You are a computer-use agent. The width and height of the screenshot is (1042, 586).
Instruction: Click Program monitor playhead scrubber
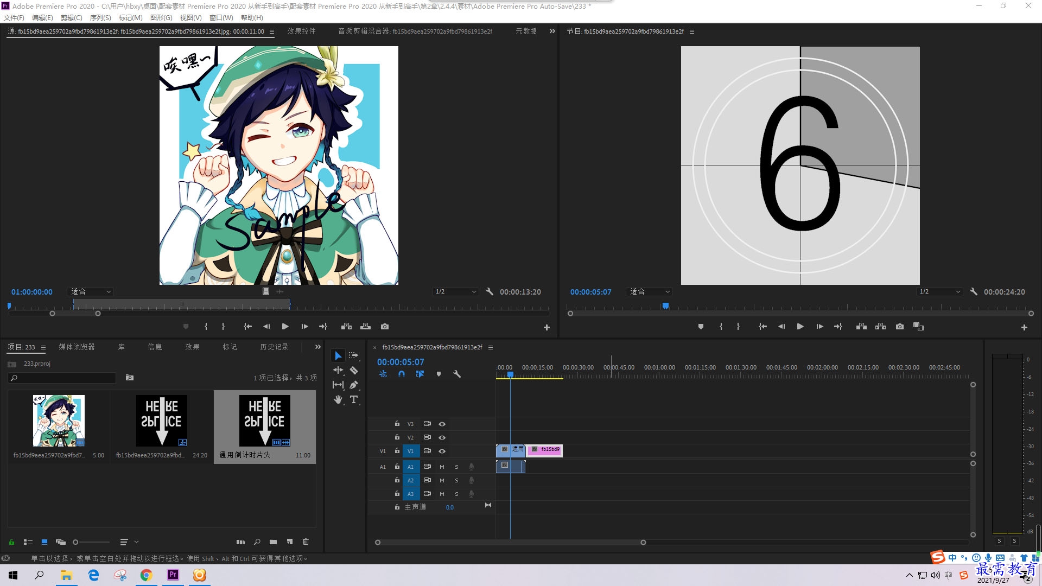point(665,306)
